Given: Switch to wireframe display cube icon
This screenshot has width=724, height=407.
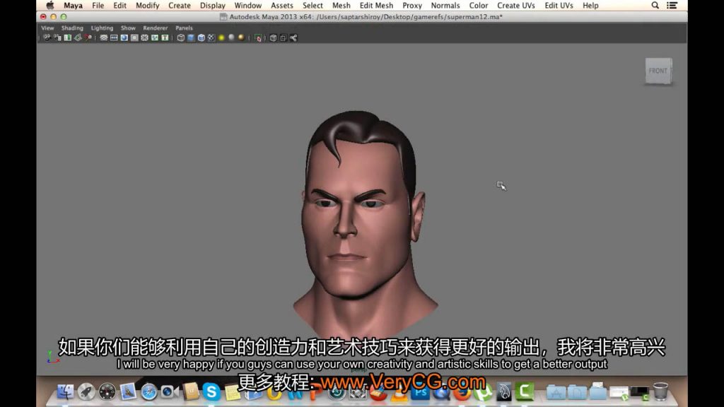Looking at the screenshot, I should coord(181,38).
